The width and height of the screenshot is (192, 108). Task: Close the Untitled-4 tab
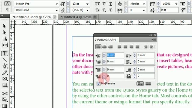pyautogui.click(x=95, y=17)
